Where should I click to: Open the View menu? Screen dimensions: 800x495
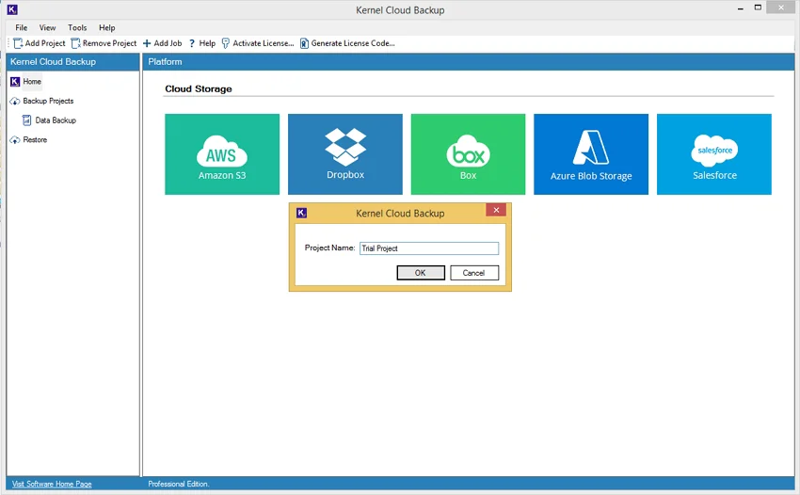[47, 27]
